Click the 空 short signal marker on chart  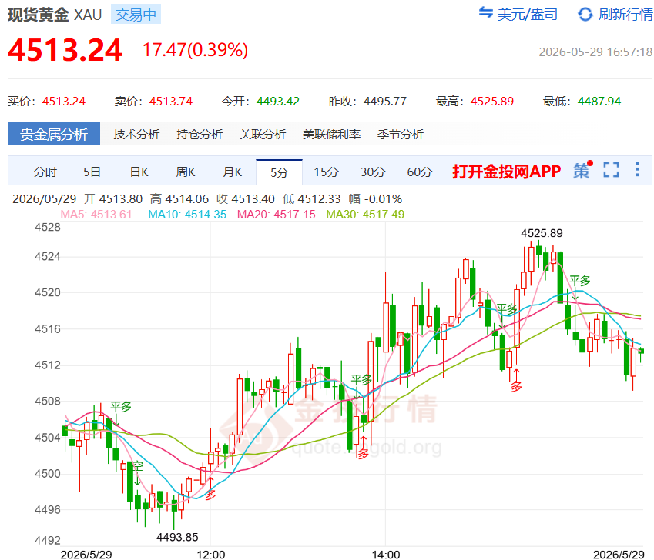[x=137, y=466]
